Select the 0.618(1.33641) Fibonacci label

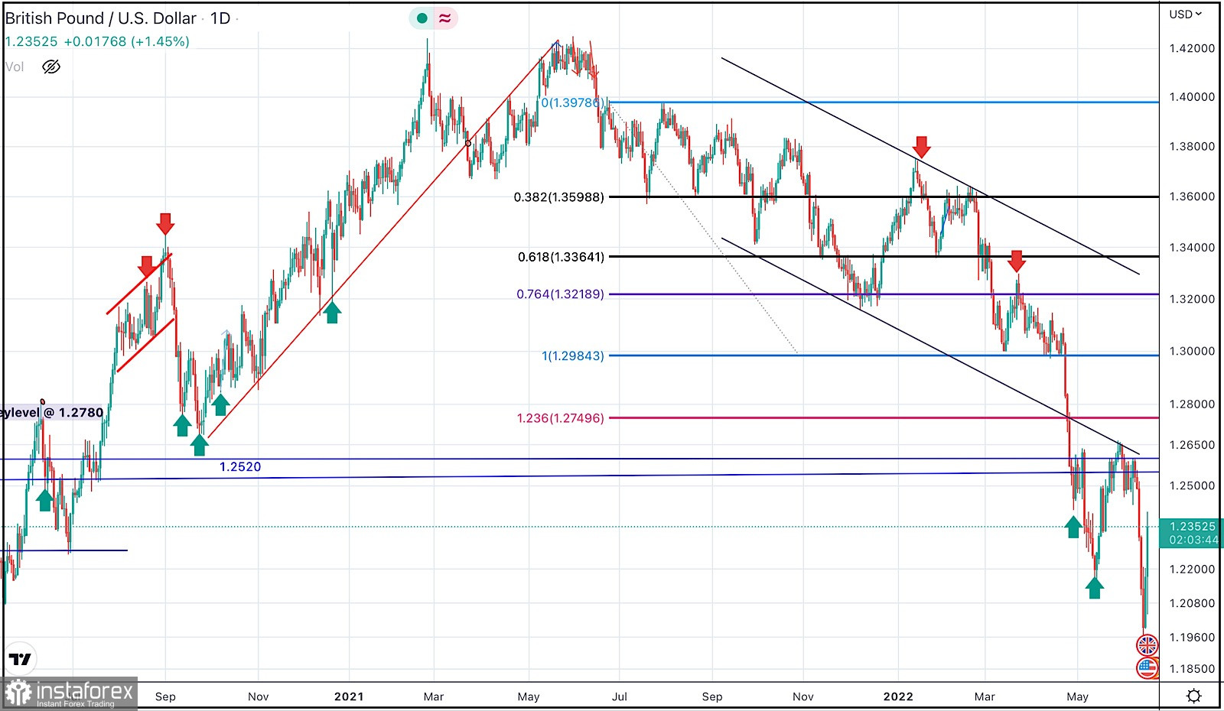[x=561, y=257]
